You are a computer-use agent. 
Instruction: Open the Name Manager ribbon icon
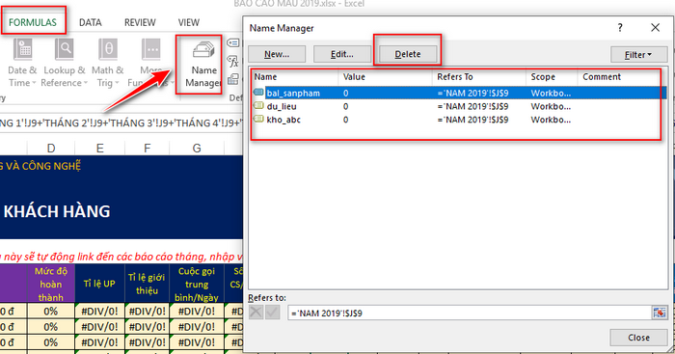(202, 65)
